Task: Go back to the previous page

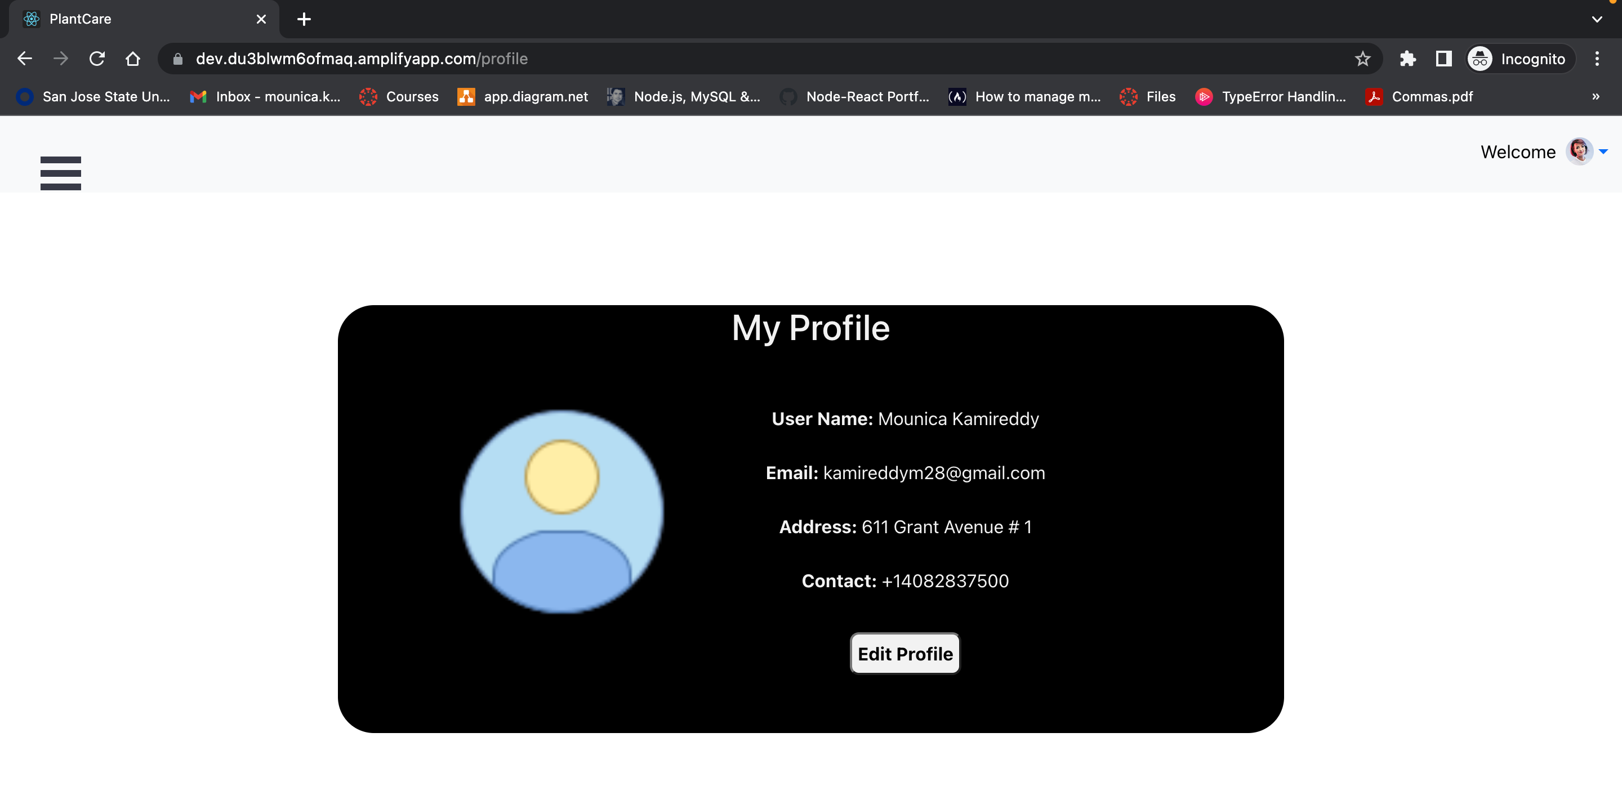Action: pyautogui.click(x=25, y=59)
